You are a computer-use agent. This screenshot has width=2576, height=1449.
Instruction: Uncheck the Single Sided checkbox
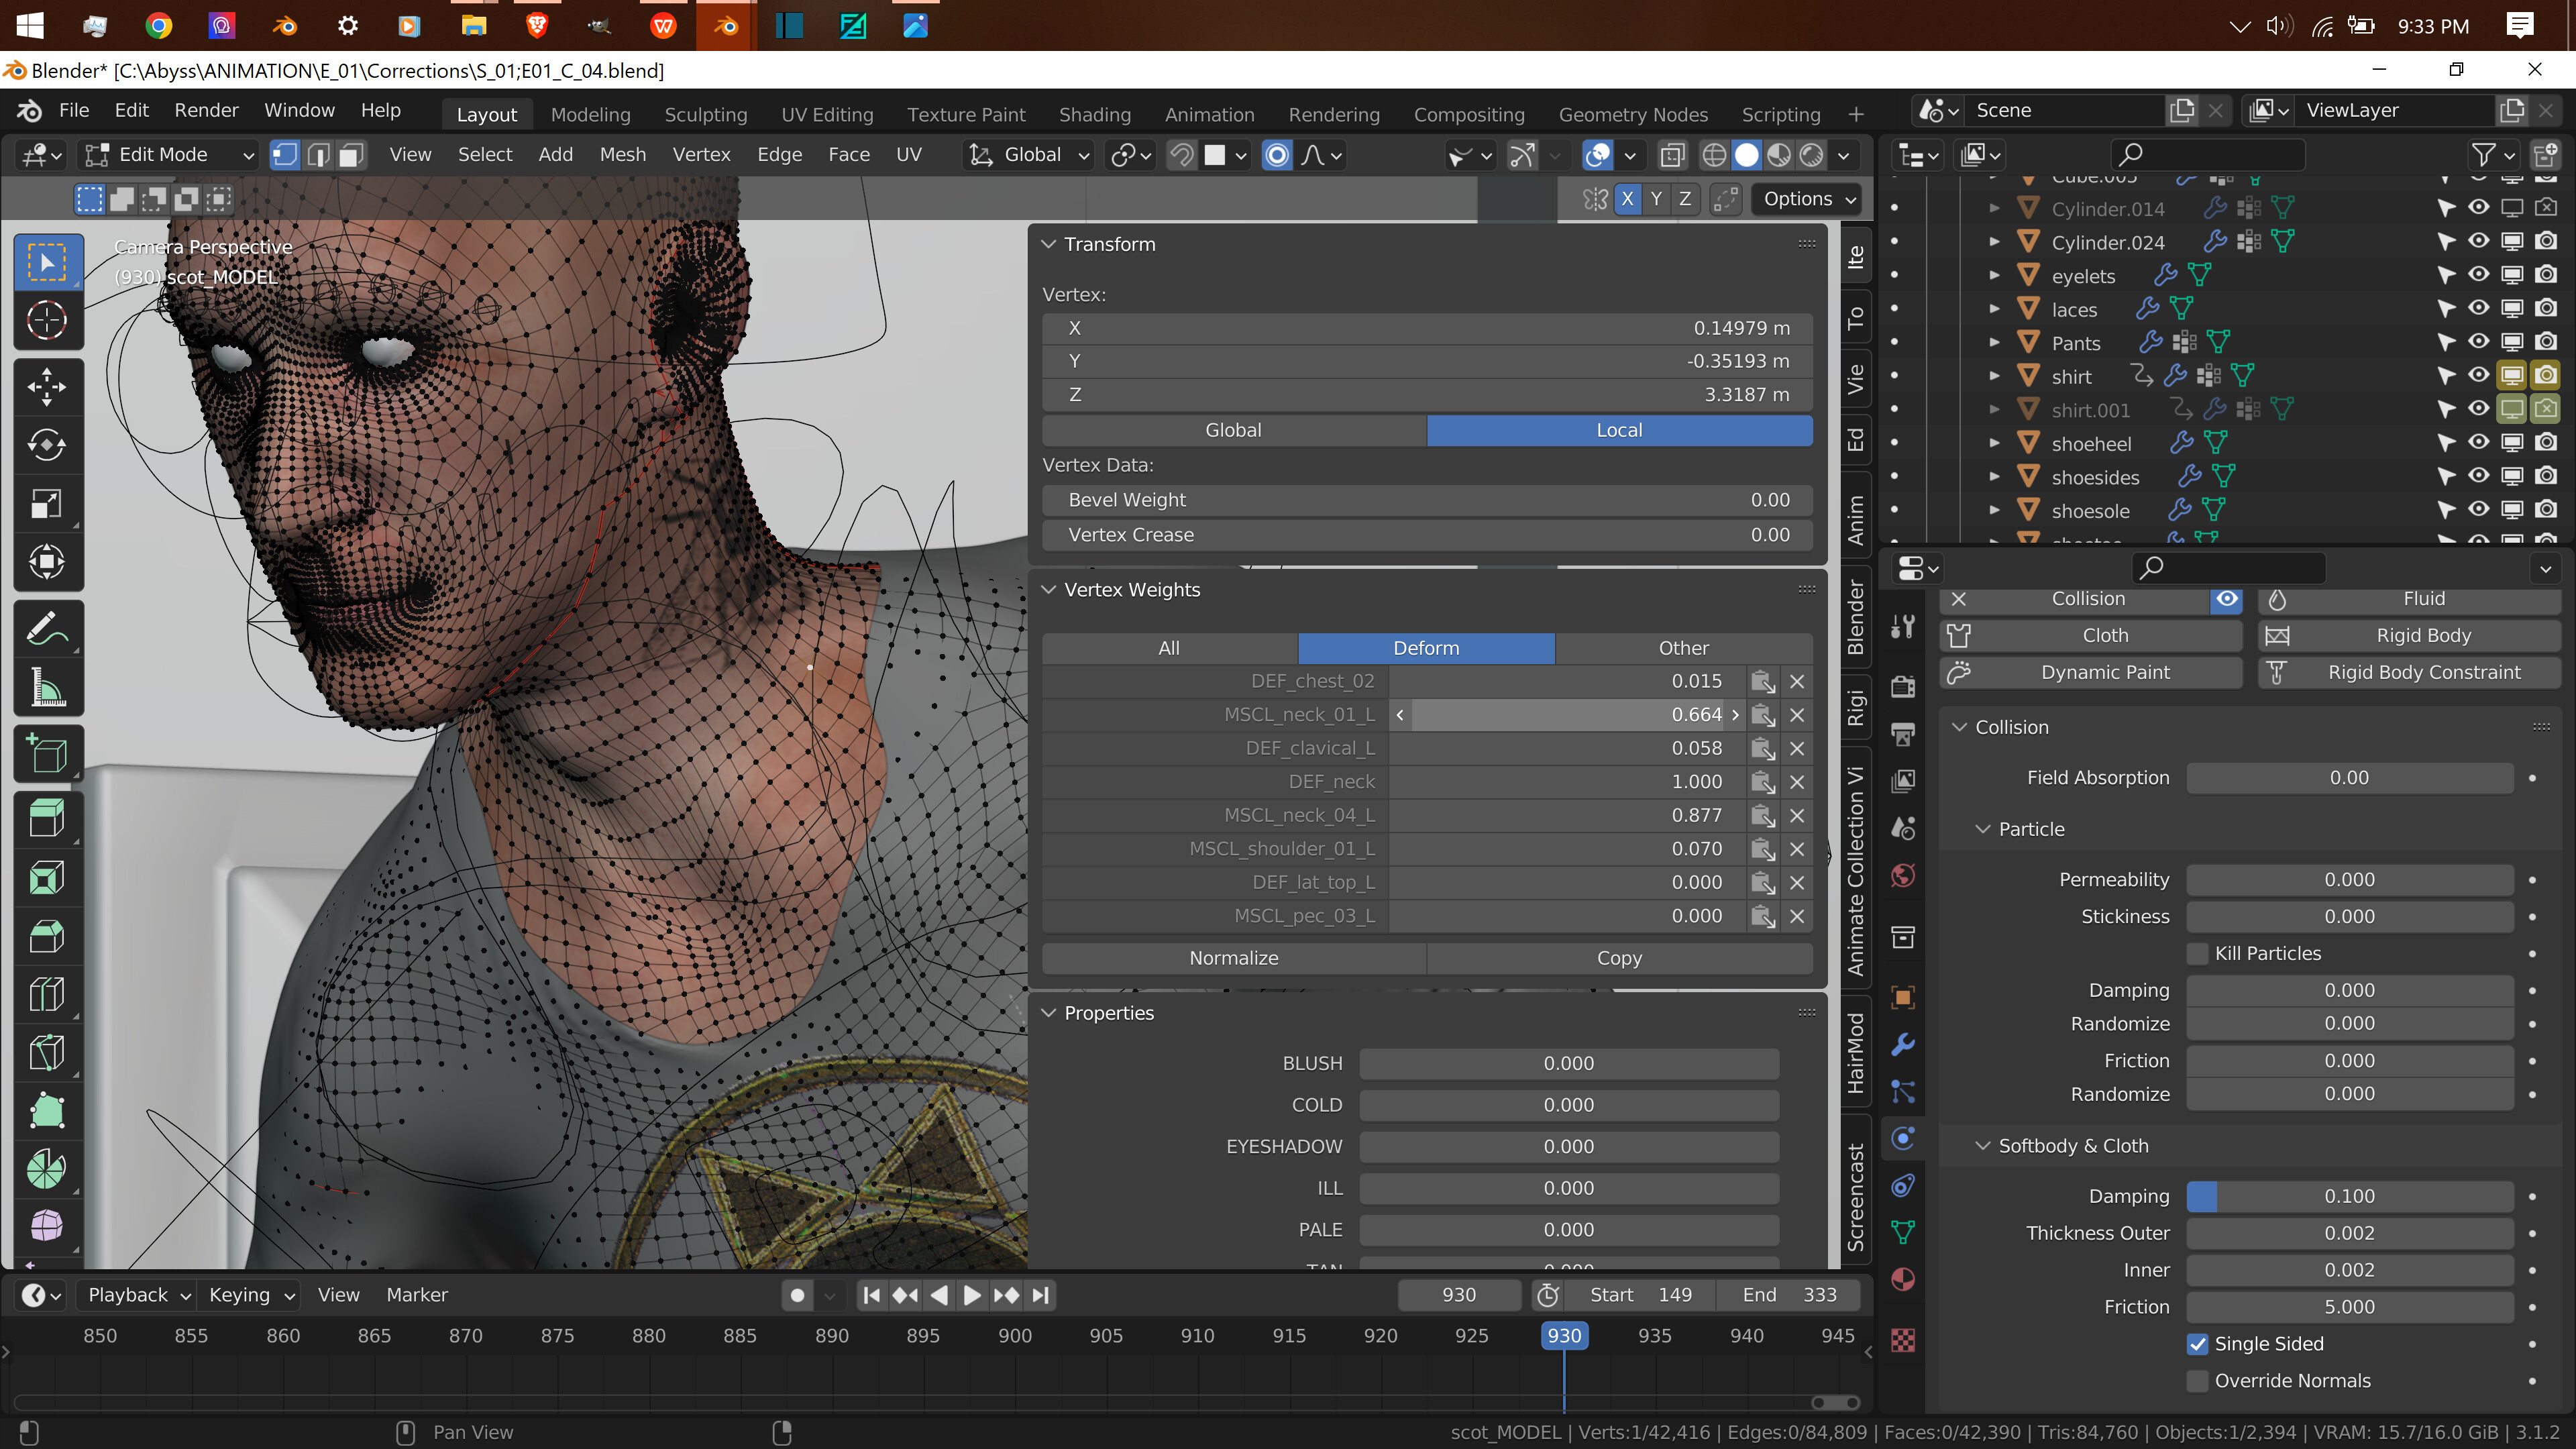click(x=2197, y=1344)
